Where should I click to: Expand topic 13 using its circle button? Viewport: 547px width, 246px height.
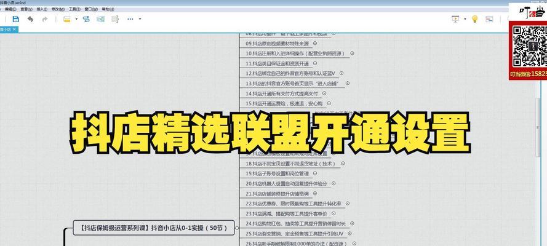347,83
